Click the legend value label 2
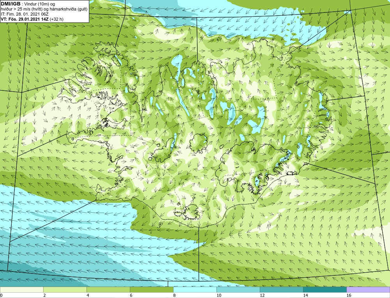The height and width of the screenshot is (298, 390). pyautogui.click(x=44, y=295)
